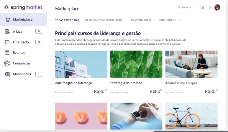
Task: Click the iSpring Market logo
Action: point(23,7)
